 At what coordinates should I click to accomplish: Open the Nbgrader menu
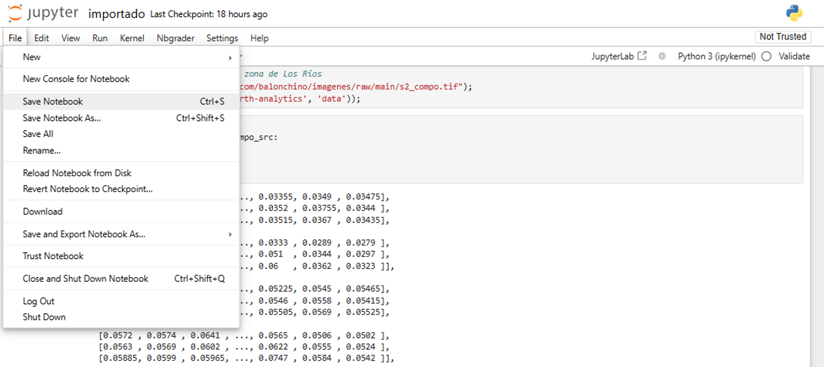(175, 38)
